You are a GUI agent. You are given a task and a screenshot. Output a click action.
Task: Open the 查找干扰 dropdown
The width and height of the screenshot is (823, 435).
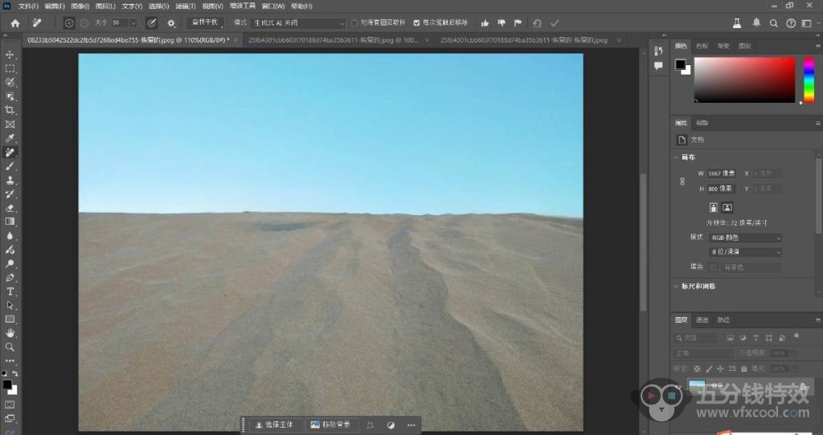coord(205,22)
